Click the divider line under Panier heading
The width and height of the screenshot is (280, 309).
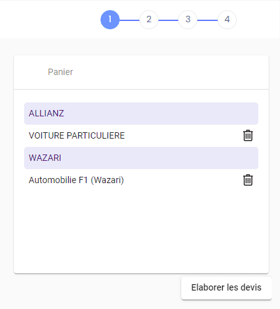tap(141, 89)
